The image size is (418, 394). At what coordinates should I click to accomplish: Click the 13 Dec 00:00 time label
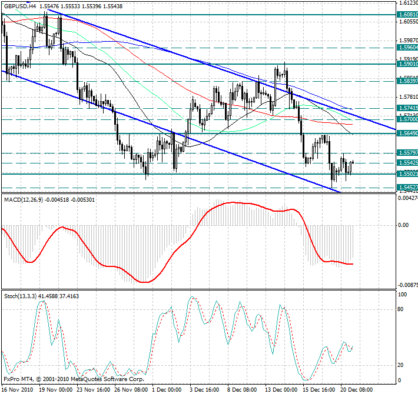click(x=281, y=390)
